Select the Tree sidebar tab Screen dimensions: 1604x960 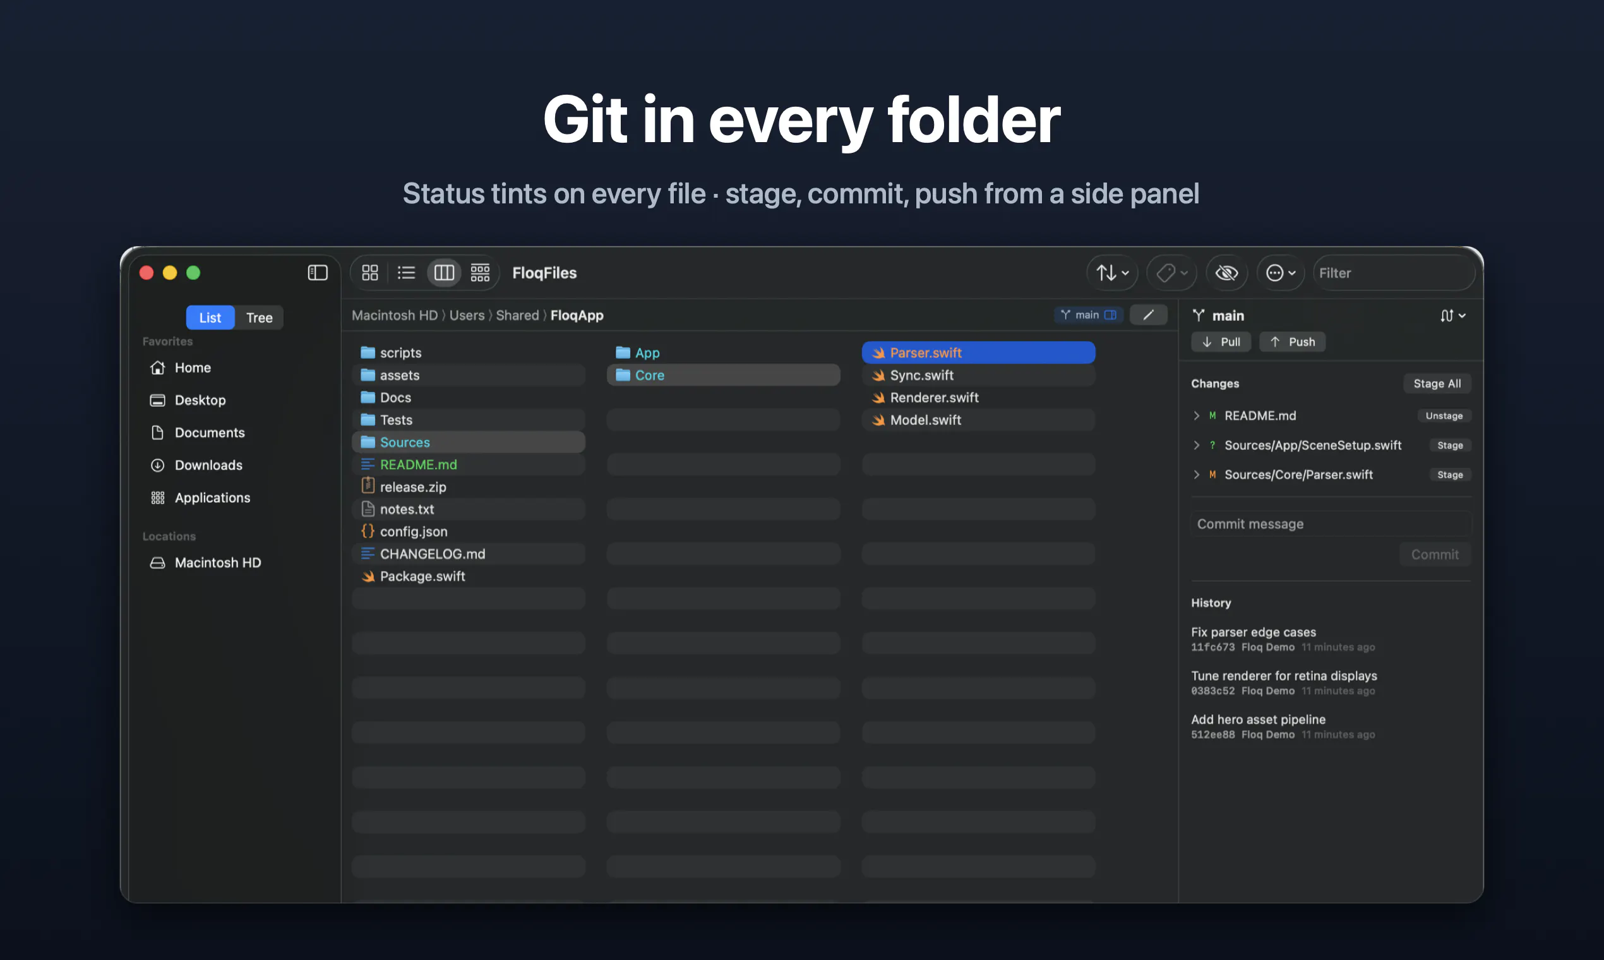pyautogui.click(x=260, y=317)
